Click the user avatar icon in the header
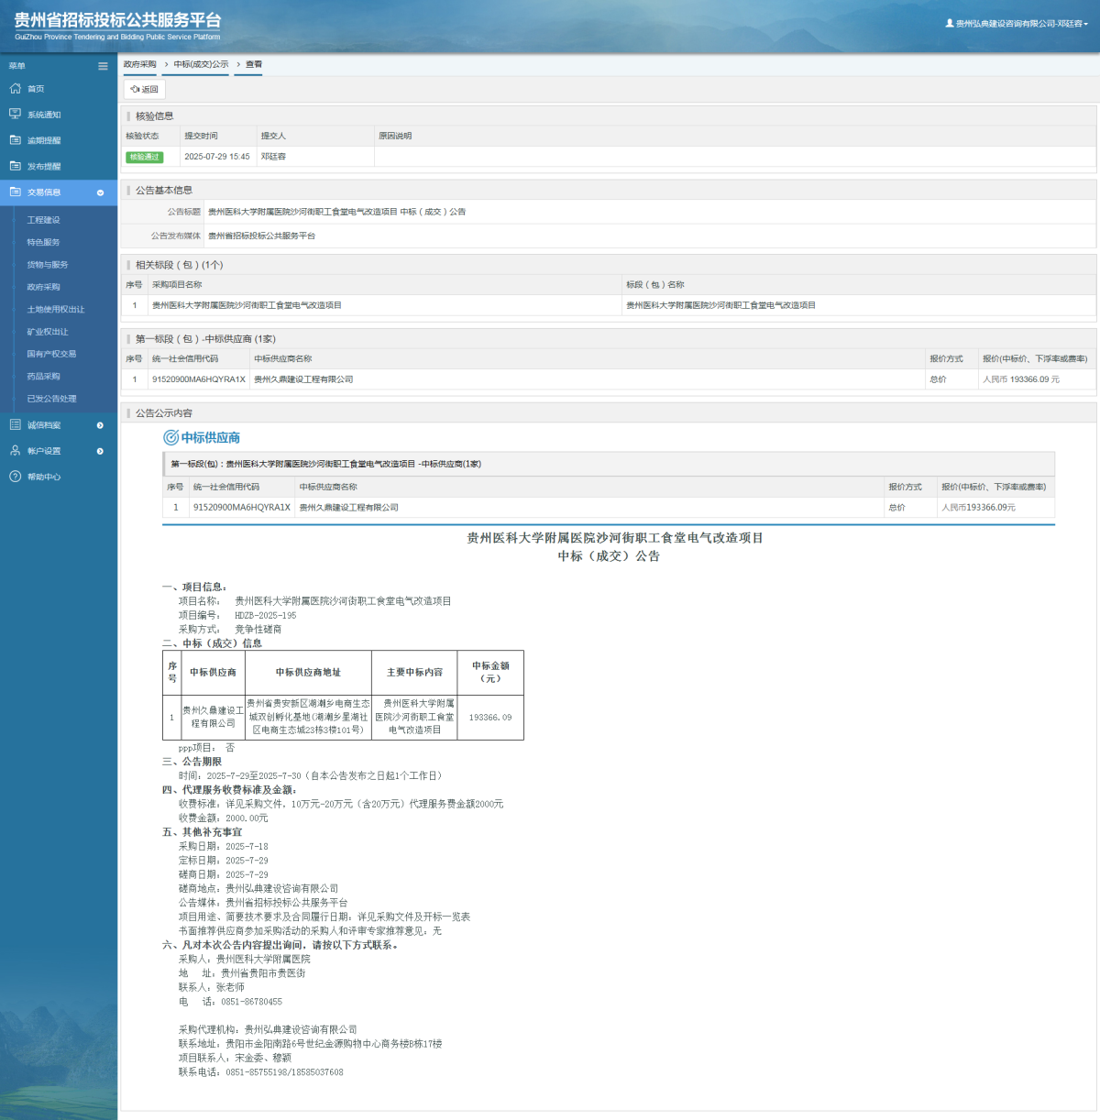1100x1120 pixels. tap(950, 24)
